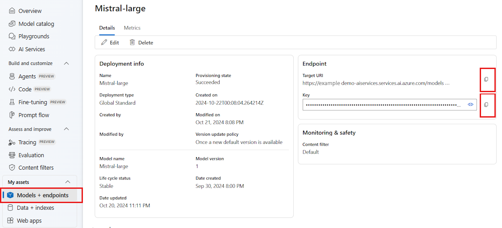Switch to the Metrics tab

132,28
